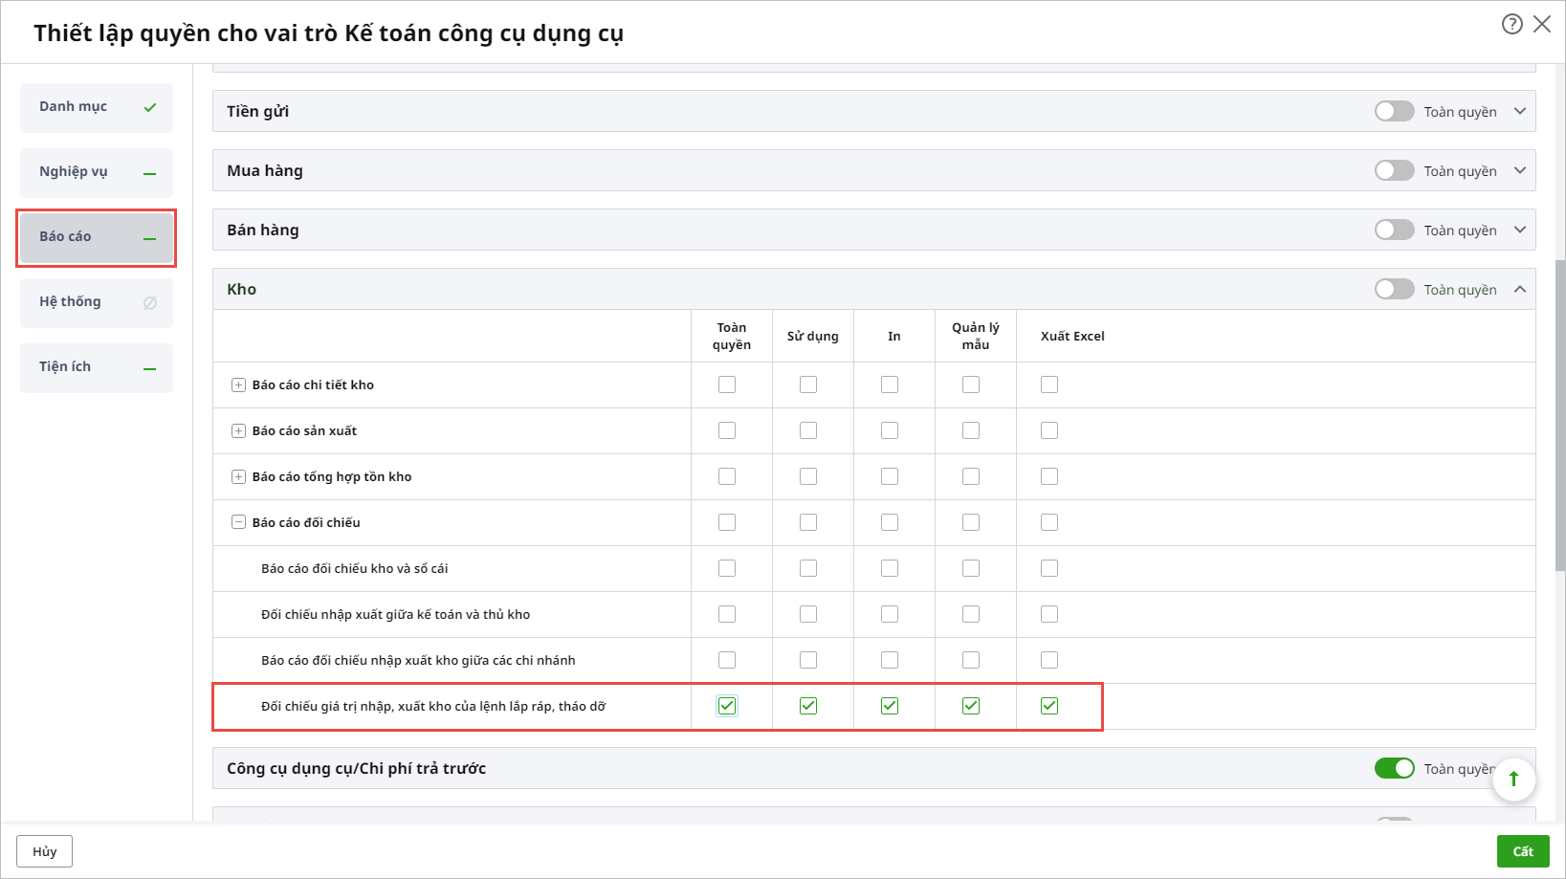1566x879 pixels.
Task: Click the Hủy button
Action: click(x=44, y=851)
